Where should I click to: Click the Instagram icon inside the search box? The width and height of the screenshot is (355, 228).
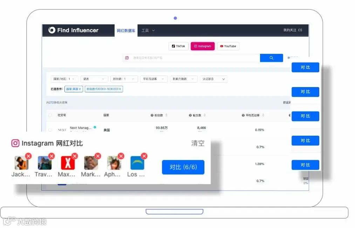127,58
